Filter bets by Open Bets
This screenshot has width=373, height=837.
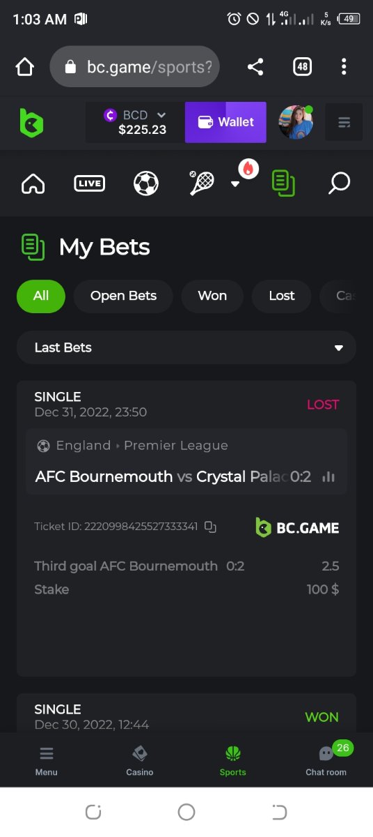click(123, 296)
